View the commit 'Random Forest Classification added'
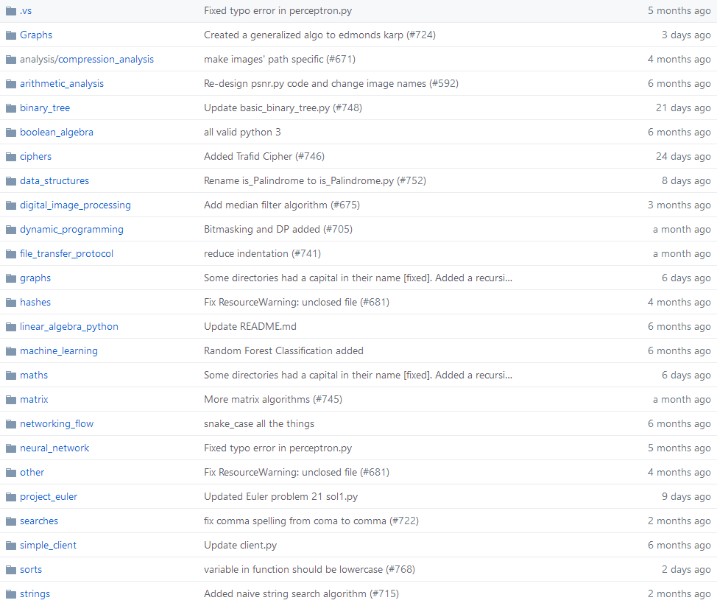The width and height of the screenshot is (717, 603). tap(283, 350)
